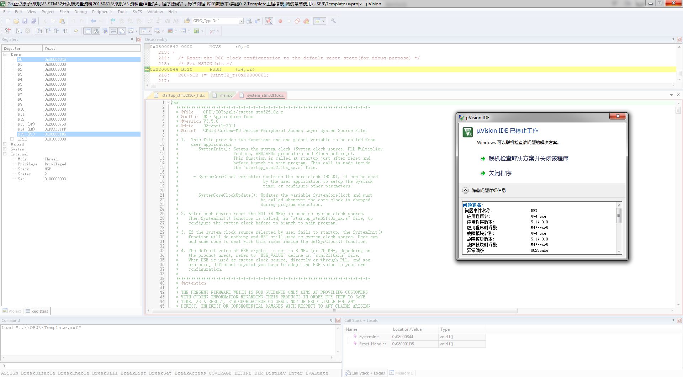The height and width of the screenshot is (377, 683).
Task: Click the Open file icon
Action: click(x=16, y=21)
